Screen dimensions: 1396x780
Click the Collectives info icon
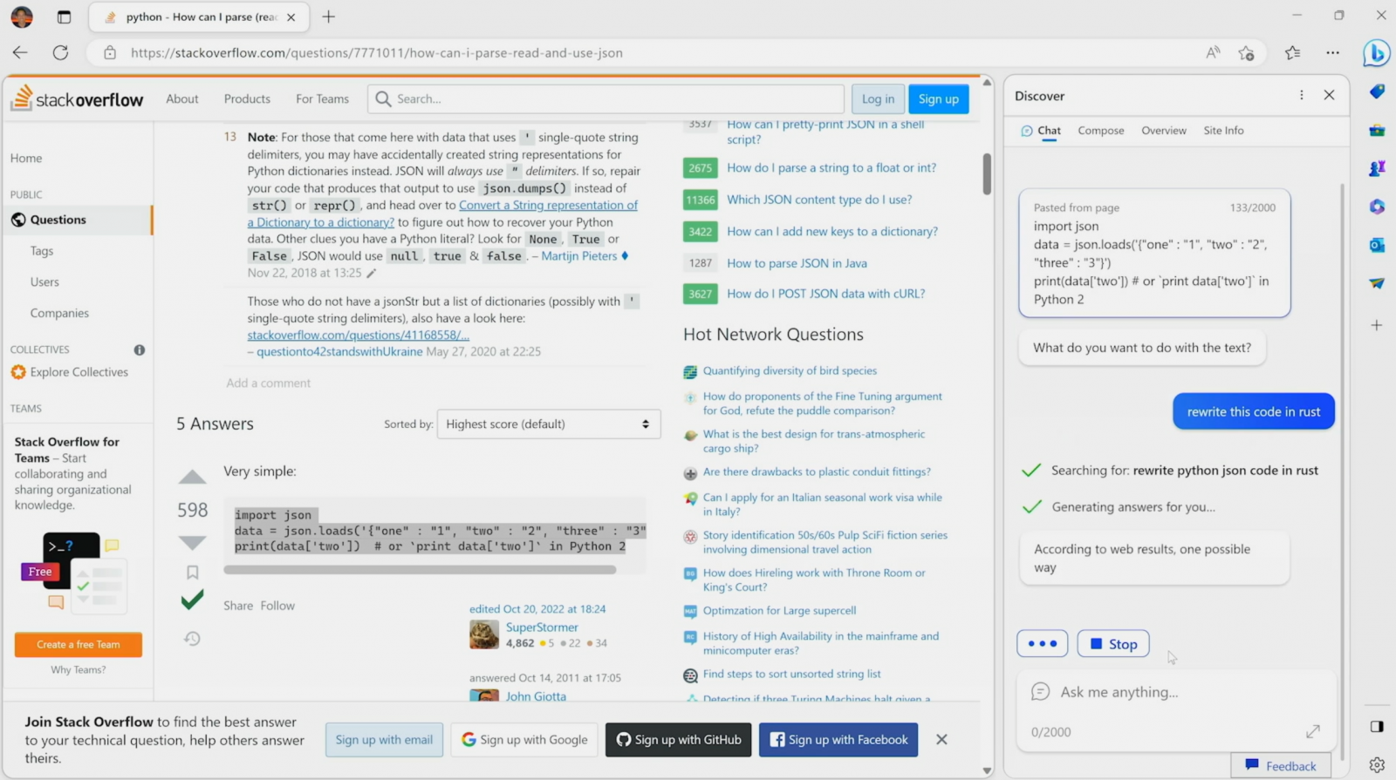point(140,349)
